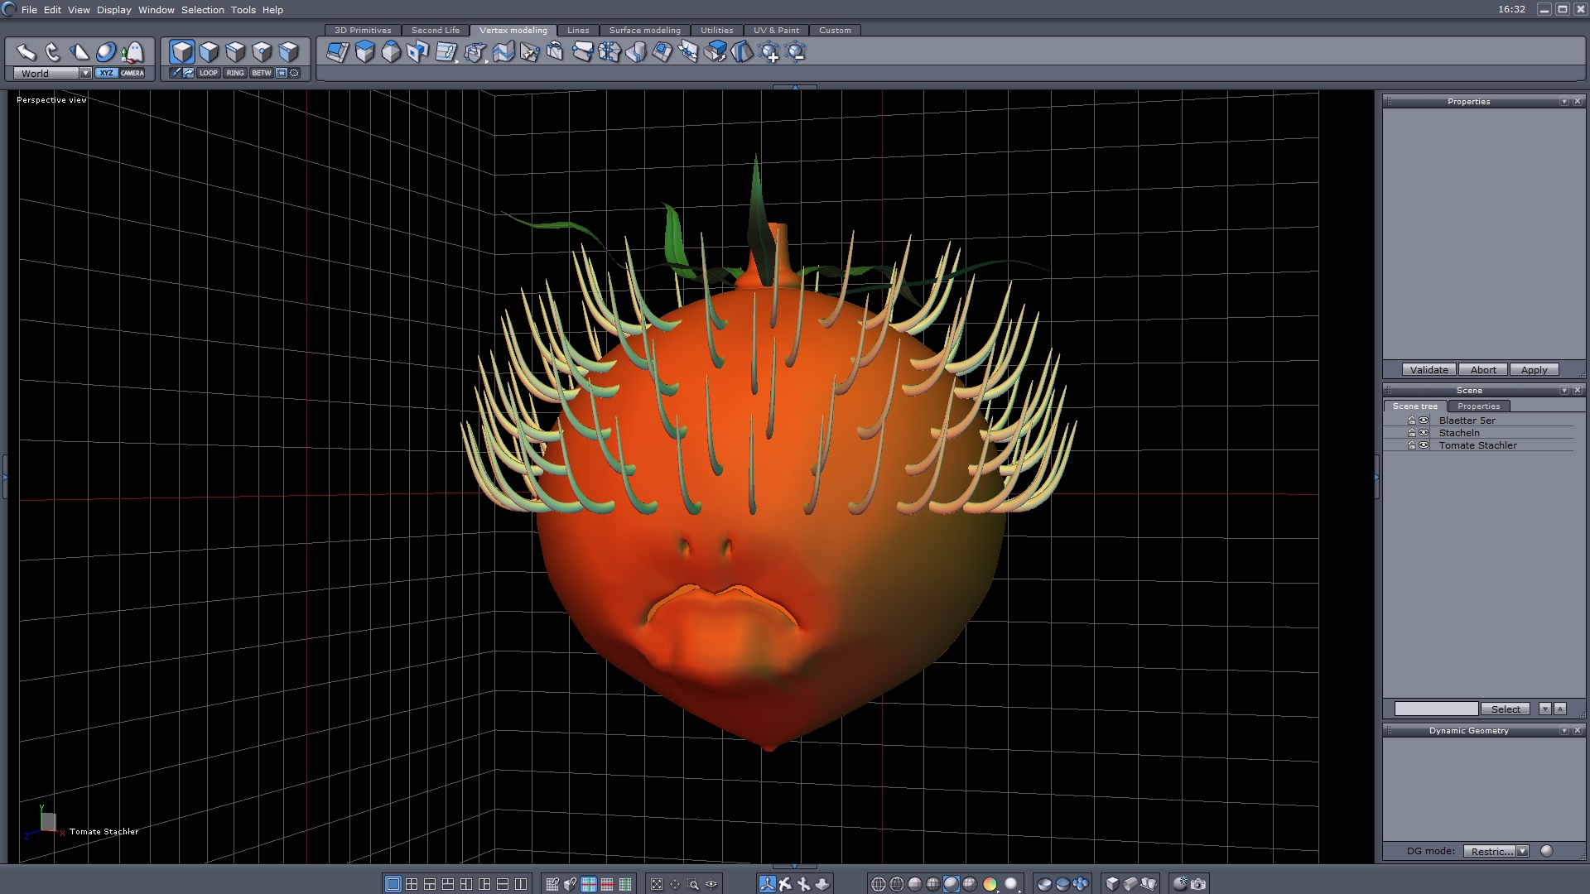The width and height of the screenshot is (1590, 894).
Task: Click the four-view layout icon
Action: (x=412, y=884)
